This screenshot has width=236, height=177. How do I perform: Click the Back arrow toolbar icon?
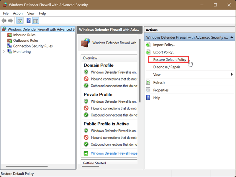click(4, 20)
